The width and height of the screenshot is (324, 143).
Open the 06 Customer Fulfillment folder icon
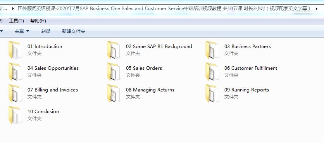coord(212,71)
